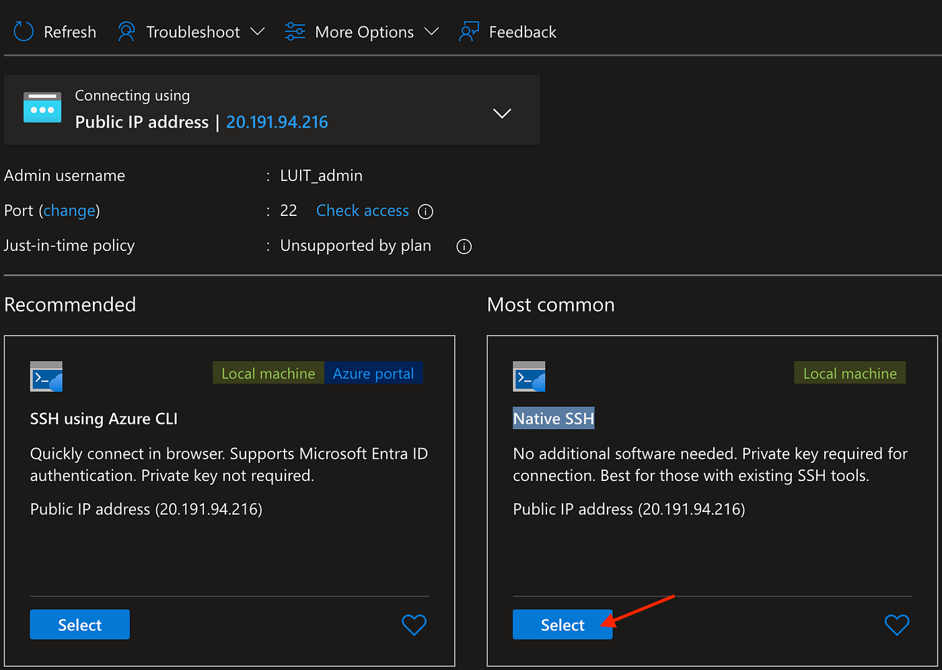Screen dimensions: 942x670
Task: Click the No additional software needed description
Action: (x=710, y=465)
